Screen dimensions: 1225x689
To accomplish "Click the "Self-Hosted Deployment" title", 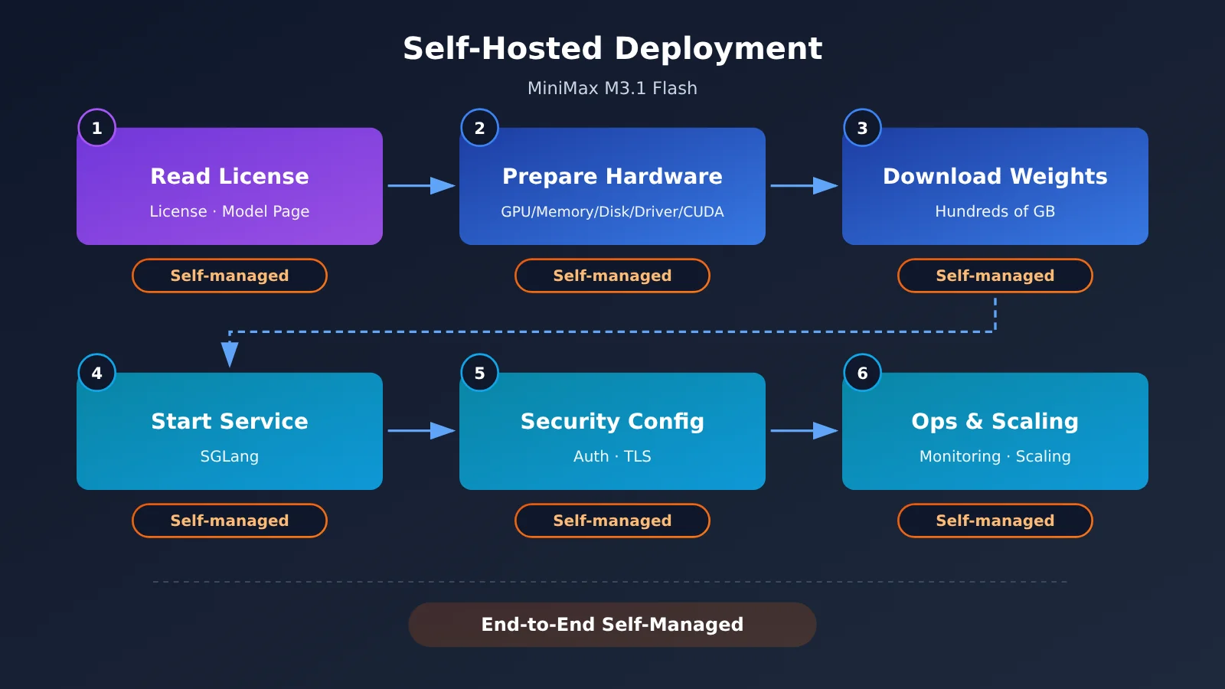I will pyautogui.click(x=612, y=48).
